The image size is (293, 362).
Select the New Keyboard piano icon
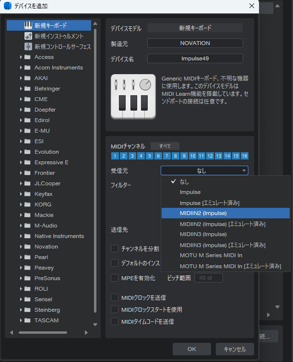click(28, 25)
